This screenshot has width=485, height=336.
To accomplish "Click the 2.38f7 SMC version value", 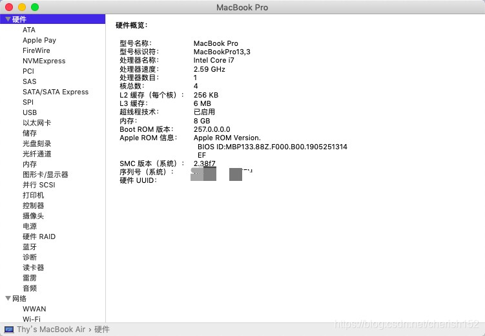I will tap(205, 163).
